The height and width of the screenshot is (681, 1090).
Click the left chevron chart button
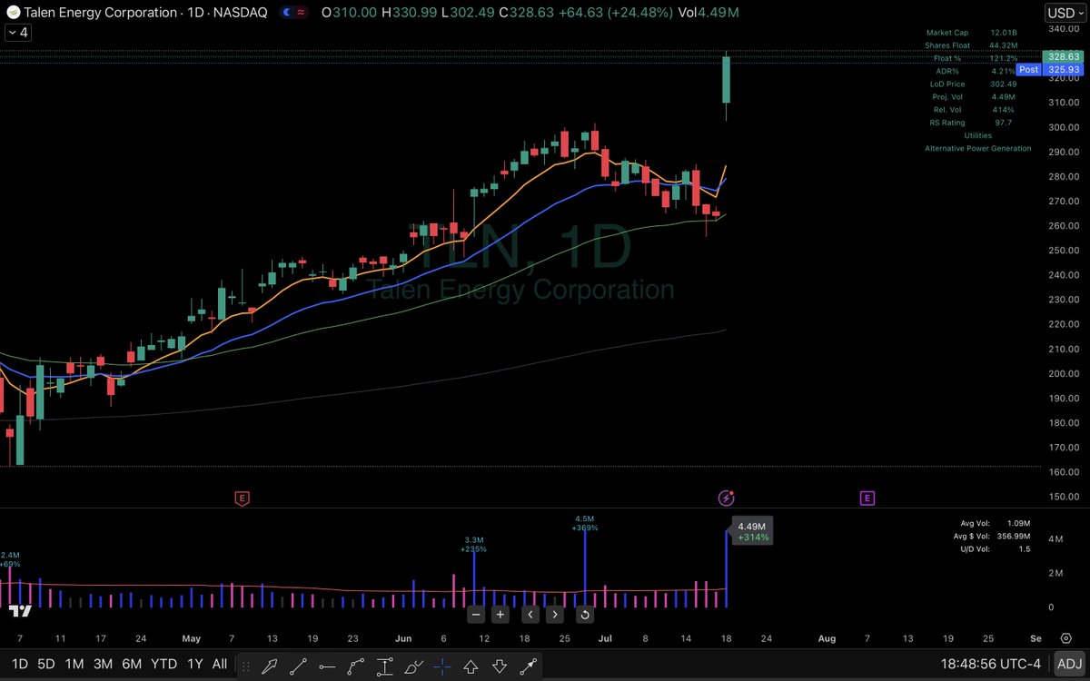[530, 614]
